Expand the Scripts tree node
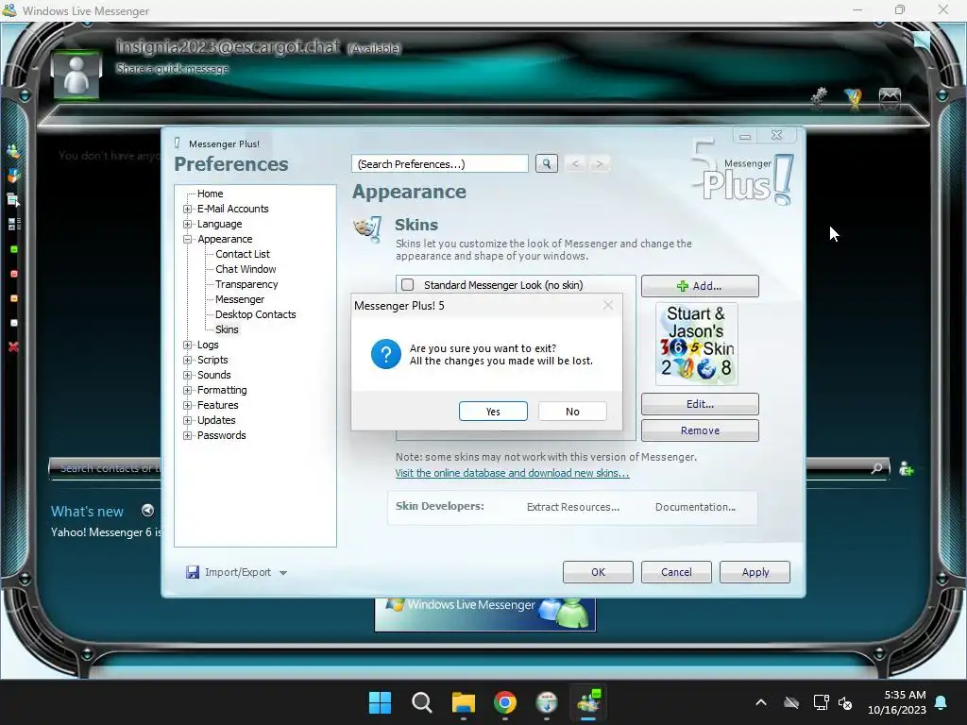The image size is (967, 725). point(188,360)
